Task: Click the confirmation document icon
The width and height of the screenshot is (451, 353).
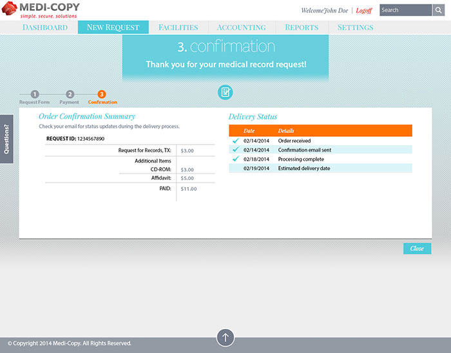Action: point(225,92)
